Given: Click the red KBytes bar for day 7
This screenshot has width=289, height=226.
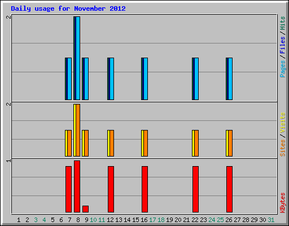Looking at the screenshot, I should tap(68, 189).
